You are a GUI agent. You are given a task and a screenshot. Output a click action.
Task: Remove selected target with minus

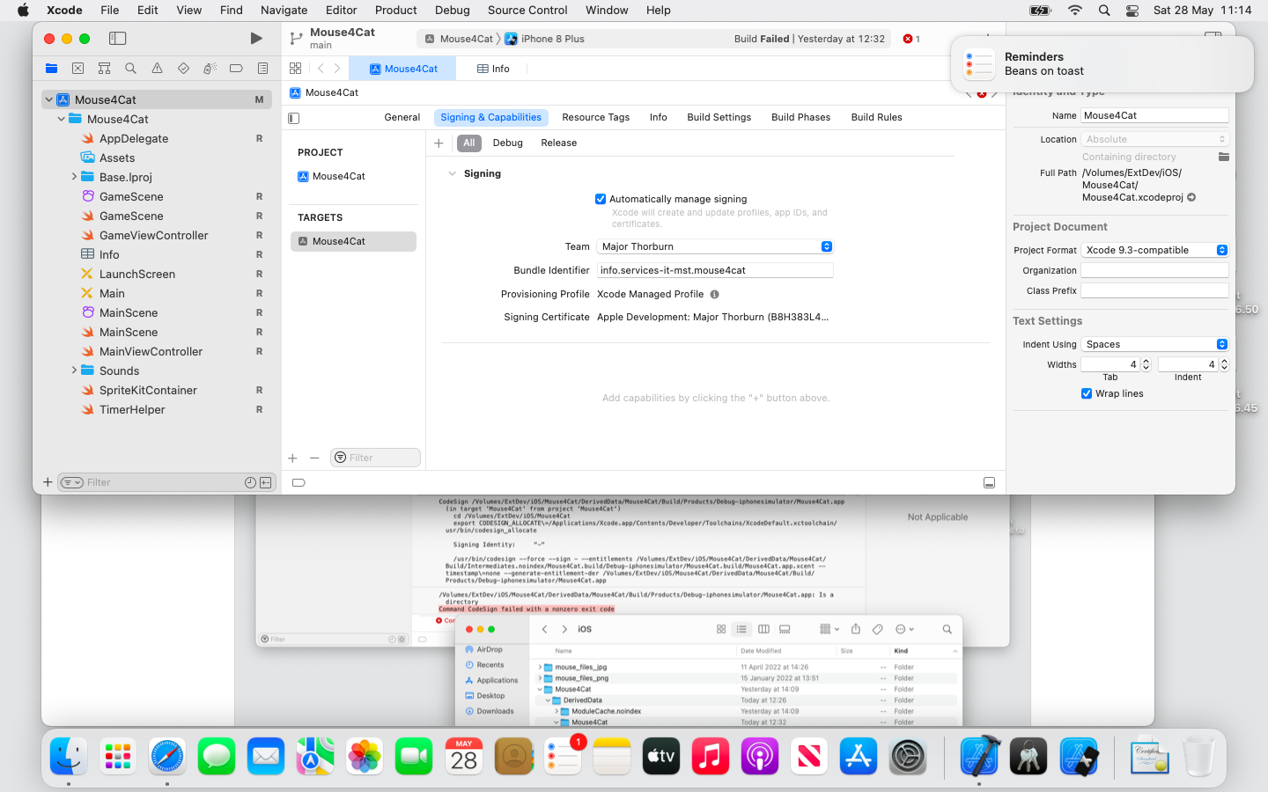tap(314, 458)
